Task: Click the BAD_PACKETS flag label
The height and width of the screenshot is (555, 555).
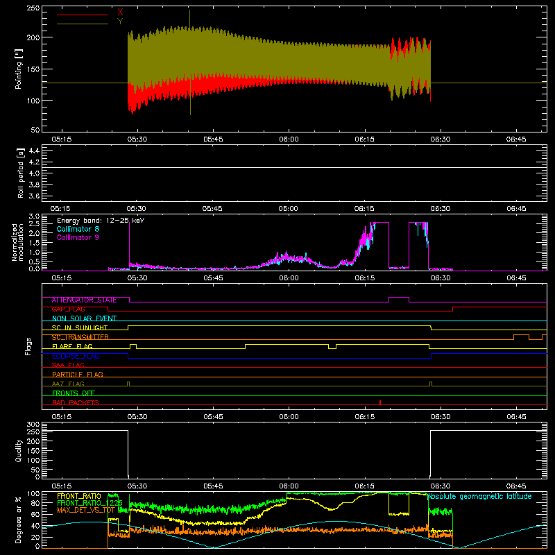Action: (76, 402)
